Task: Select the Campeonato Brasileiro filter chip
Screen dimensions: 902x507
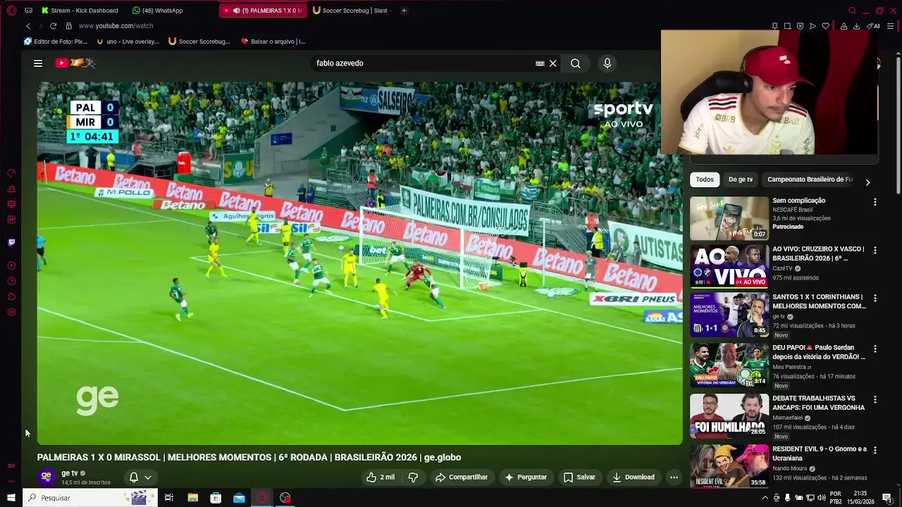Action: coord(810,180)
